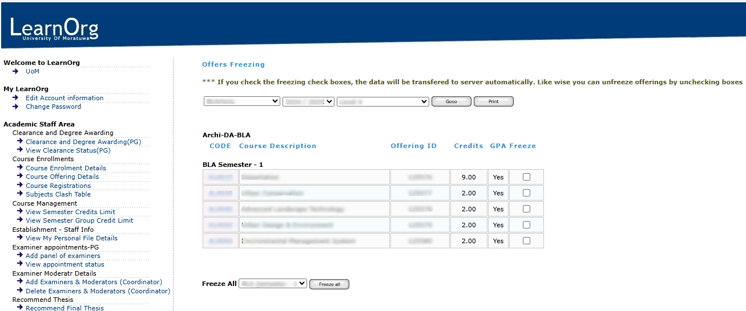Click arrow icon beside Course Offering Details
746x311 pixels.
point(20,176)
